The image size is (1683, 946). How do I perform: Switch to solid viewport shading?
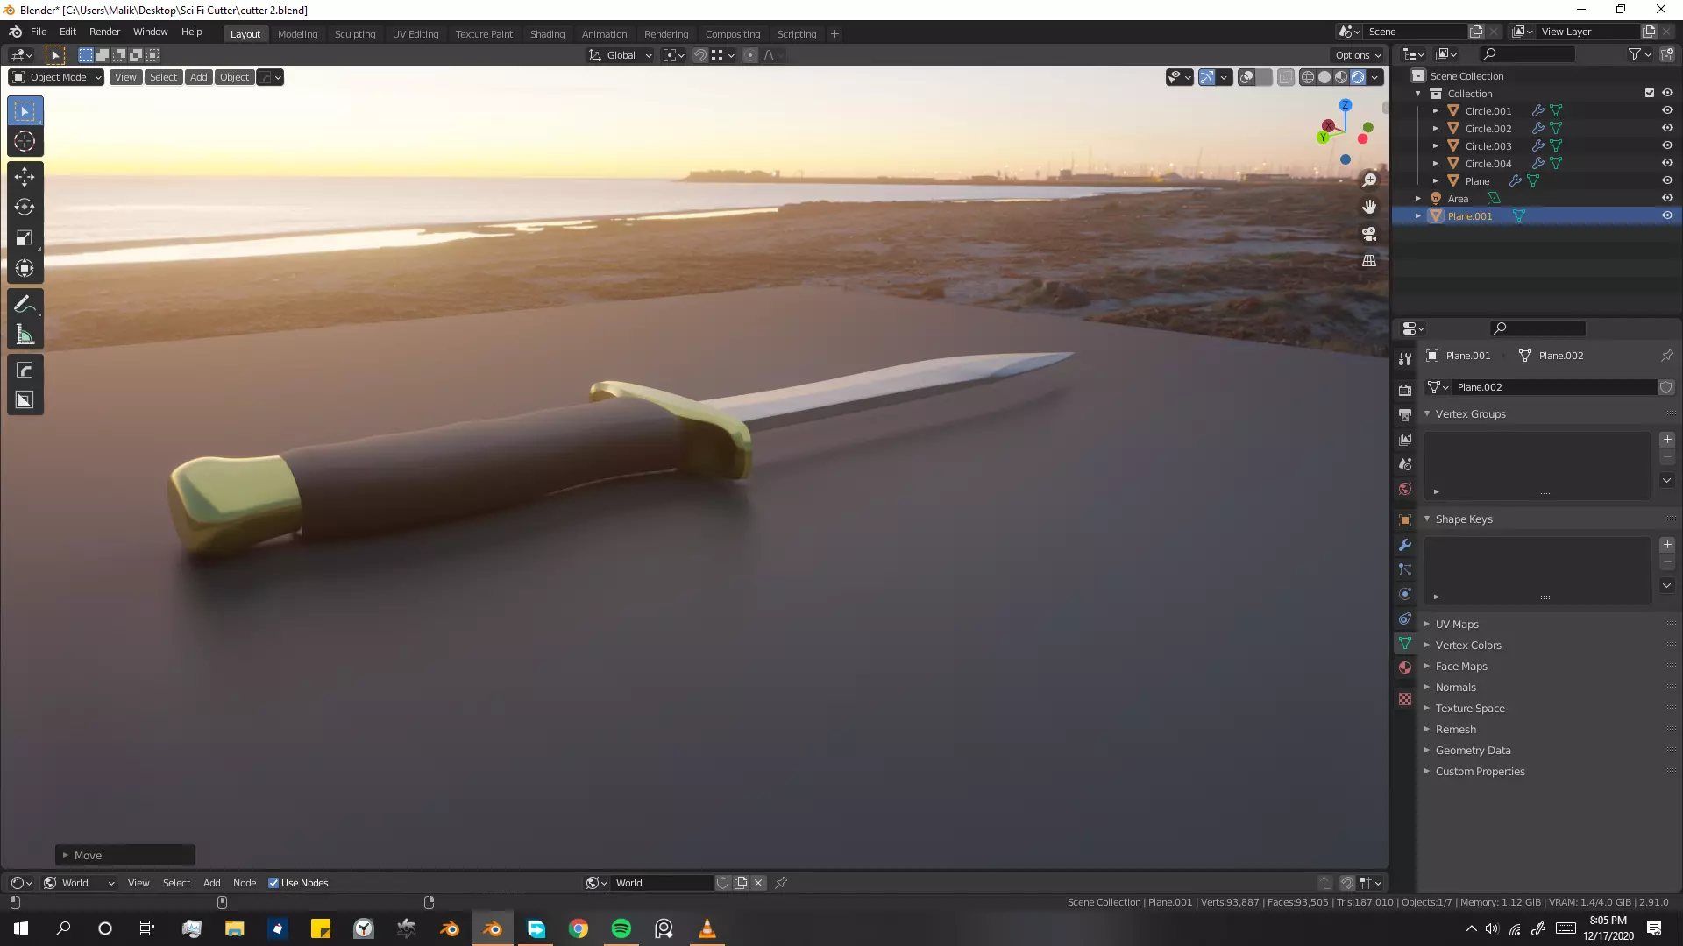1324,77
